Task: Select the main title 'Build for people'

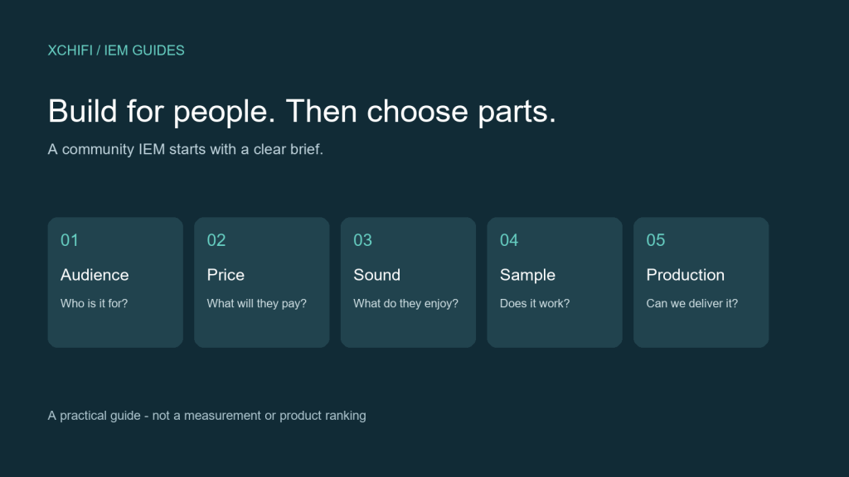Action: (302, 112)
